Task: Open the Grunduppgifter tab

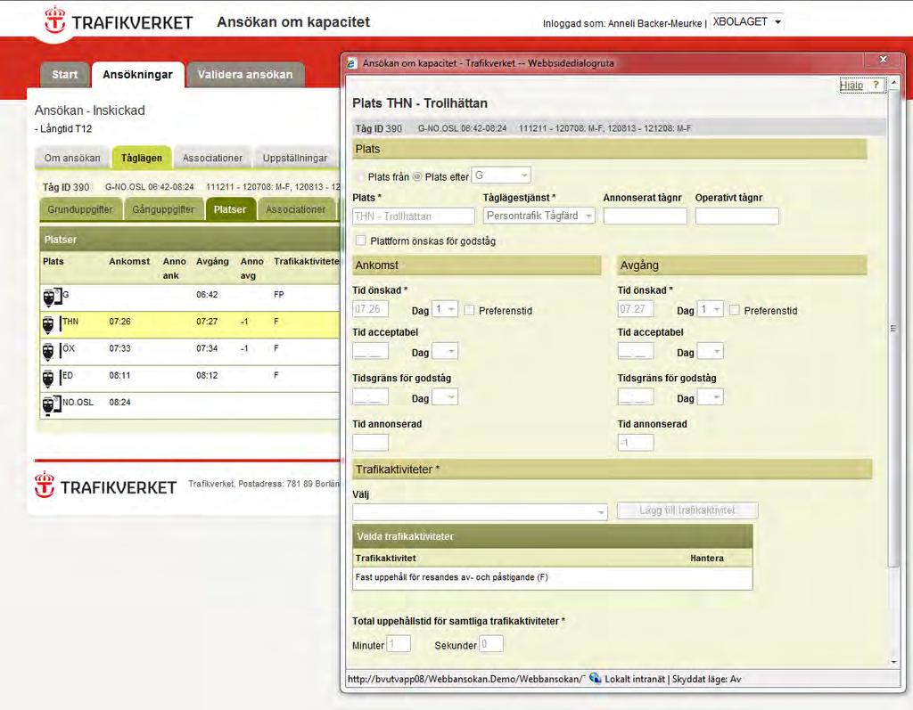Action: (80, 209)
